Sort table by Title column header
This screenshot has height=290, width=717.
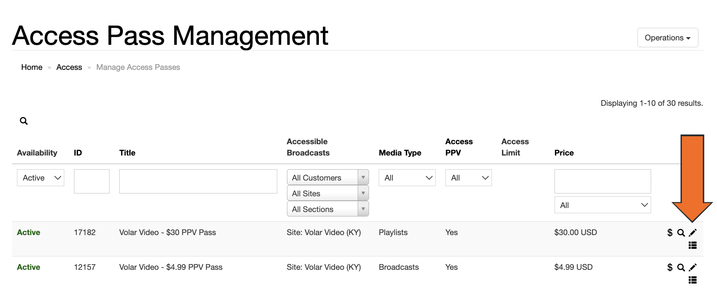pyautogui.click(x=127, y=153)
